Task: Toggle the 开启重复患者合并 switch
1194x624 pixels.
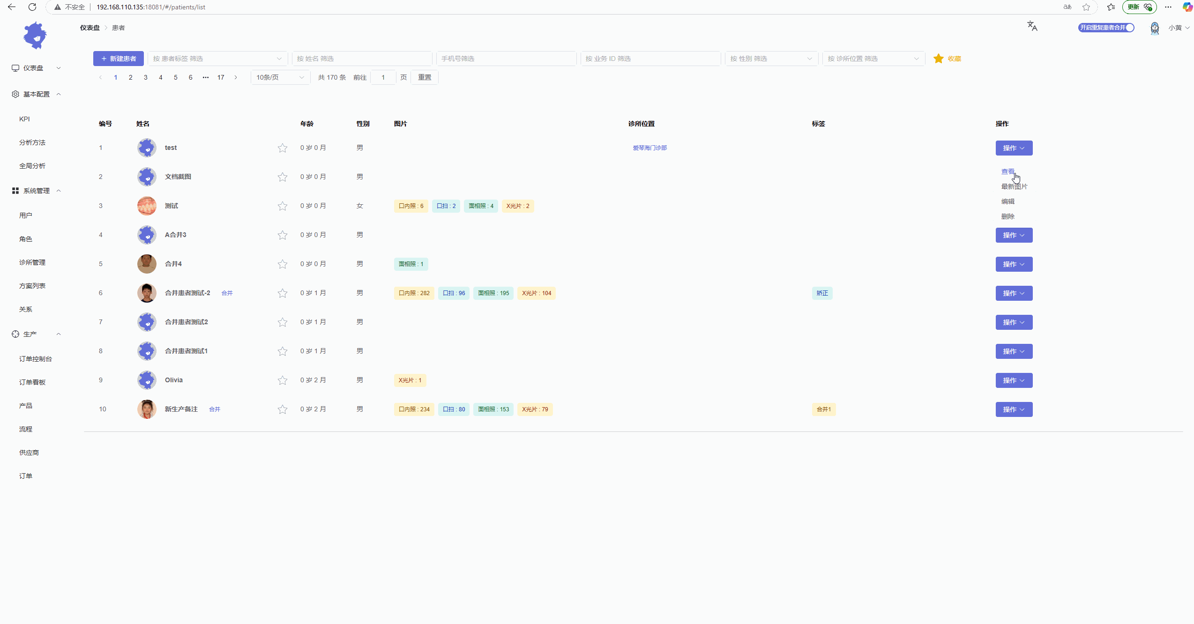Action: pyautogui.click(x=1106, y=28)
